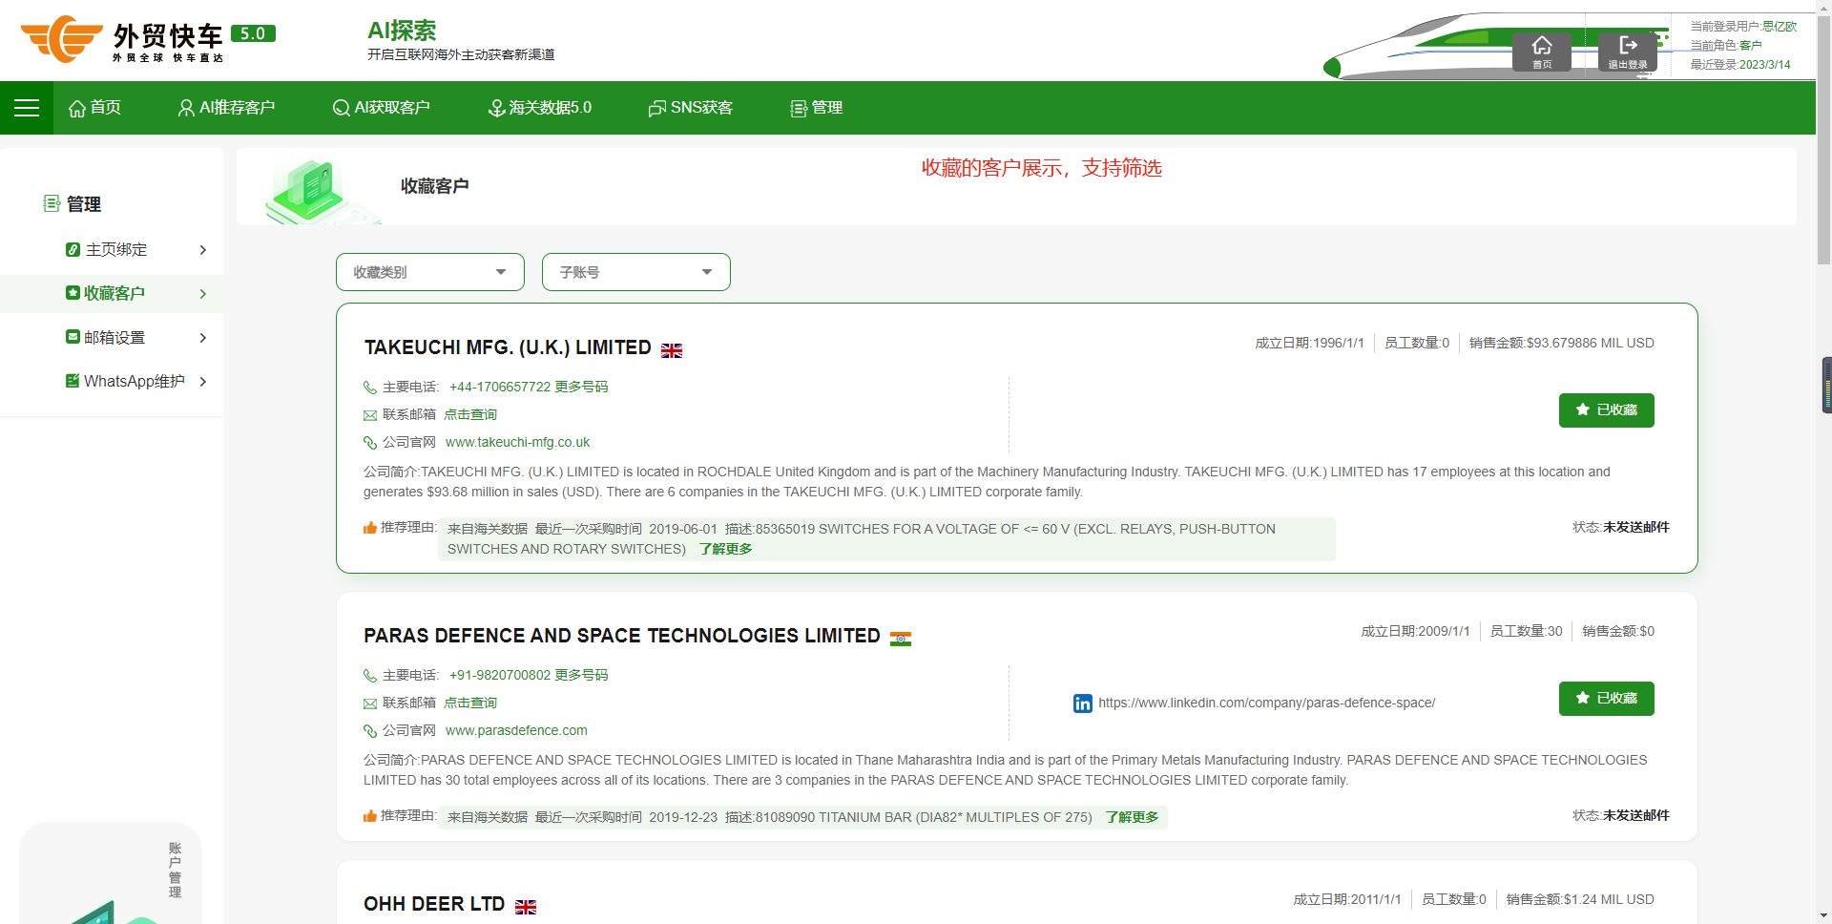The width and height of the screenshot is (1832, 924).
Task: Open OHH DEER LTD company title
Action: click(x=434, y=904)
